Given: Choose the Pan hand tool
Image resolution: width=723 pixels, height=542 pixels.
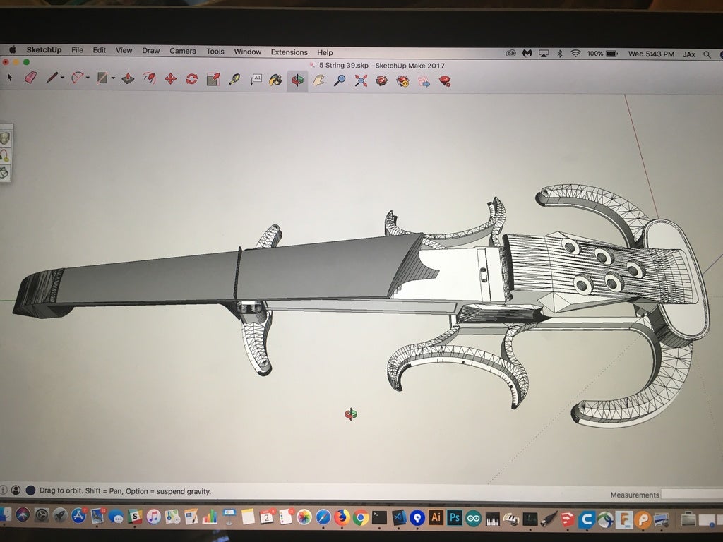Looking at the screenshot, I should 318,81.
